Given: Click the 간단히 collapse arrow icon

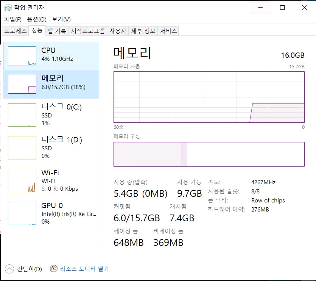Looking at the screenshot, I should (x=9, y=269).
